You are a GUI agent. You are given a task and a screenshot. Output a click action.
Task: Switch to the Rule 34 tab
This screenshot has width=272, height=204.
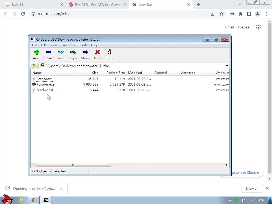(x=33, y=5)
